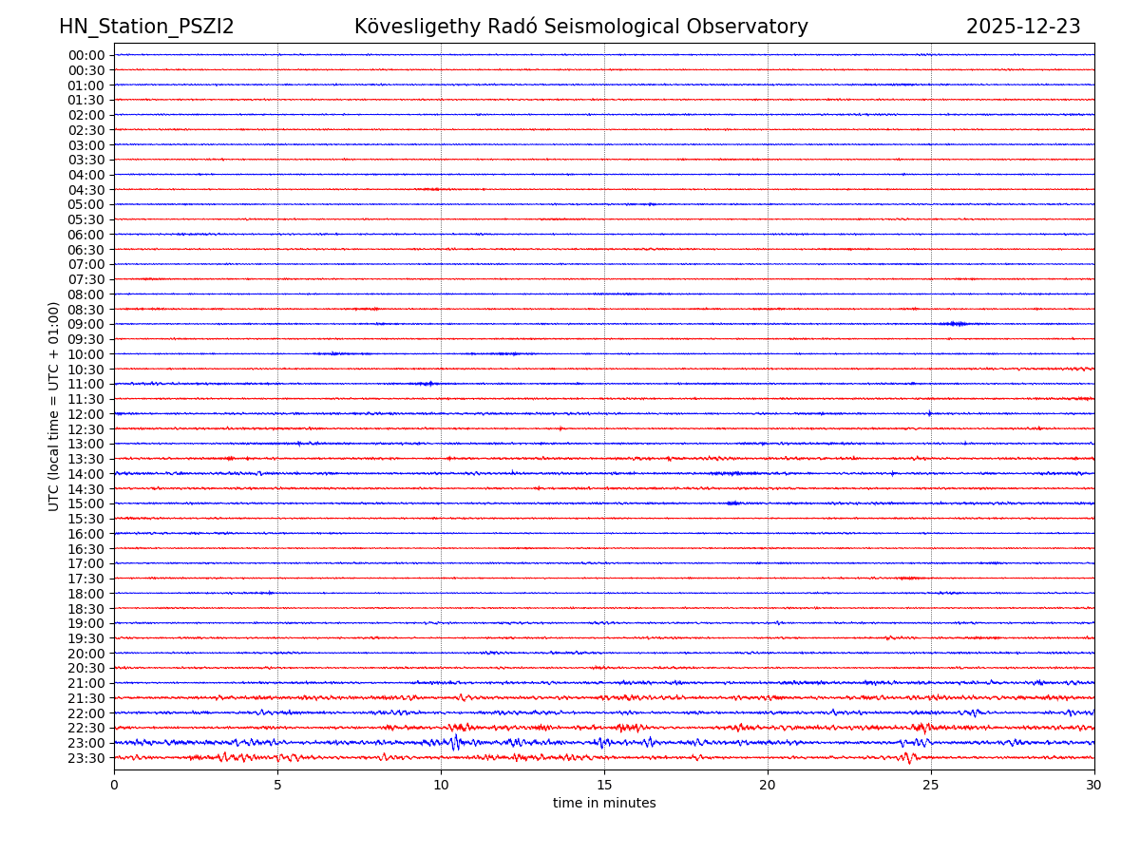This screenshot has width=1140, height=855.
Task: Select the 00:00 row time label
Action: coord(86,55)
